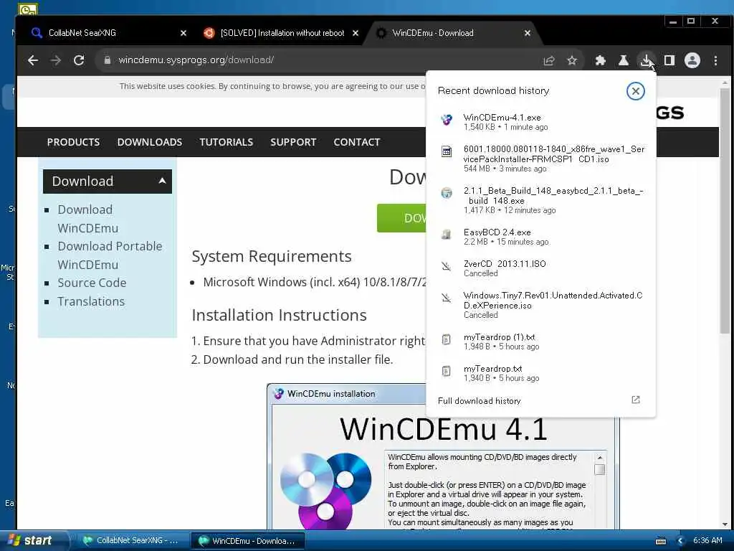Open the TUTORIALS site menu

tap(226, 142)
